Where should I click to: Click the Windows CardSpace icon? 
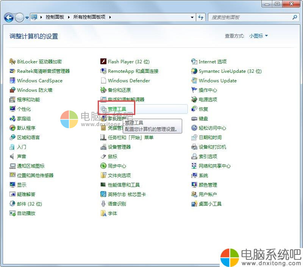point(12,81)
